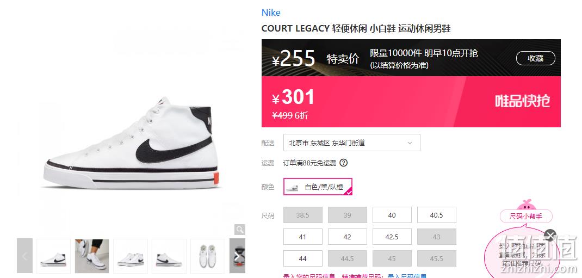View the first side-profile shoe thumbnail
The image size is (582, 278).
point(53,256)
